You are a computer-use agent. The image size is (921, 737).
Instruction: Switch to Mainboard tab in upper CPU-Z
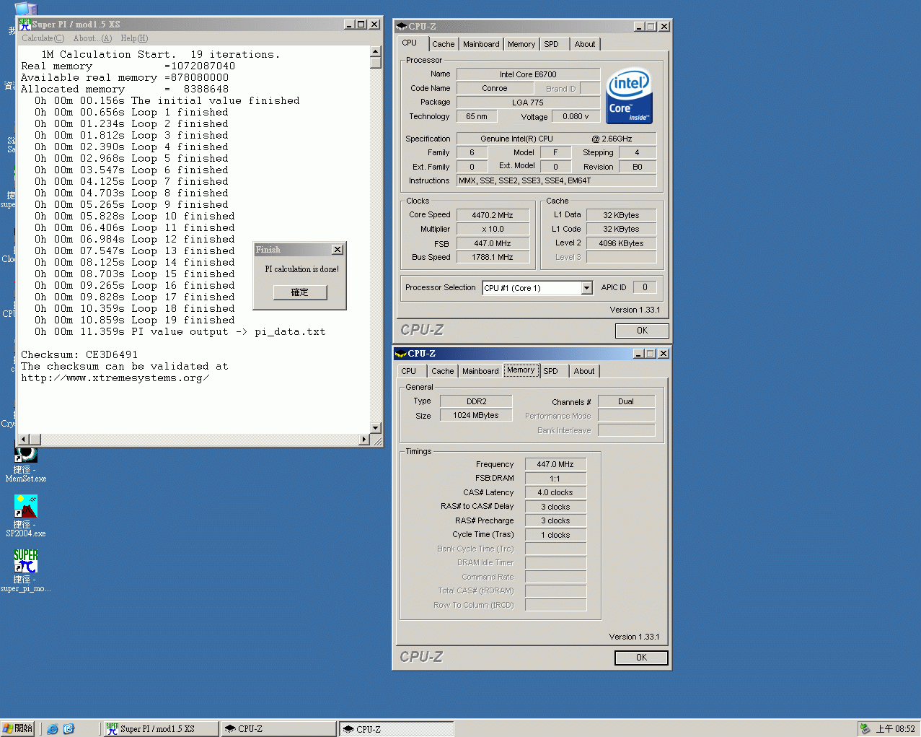pos(481,44)
